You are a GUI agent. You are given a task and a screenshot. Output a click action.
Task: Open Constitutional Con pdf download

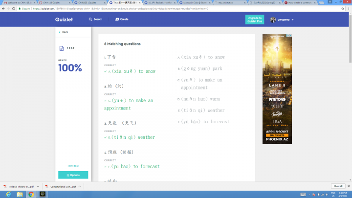tap(61, 187)
